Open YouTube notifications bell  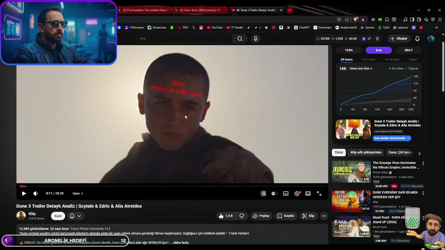tap(418, 39)
